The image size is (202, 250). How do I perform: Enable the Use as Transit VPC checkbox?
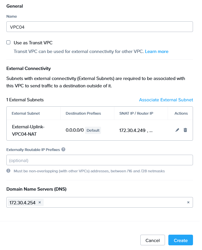[8, 43]
